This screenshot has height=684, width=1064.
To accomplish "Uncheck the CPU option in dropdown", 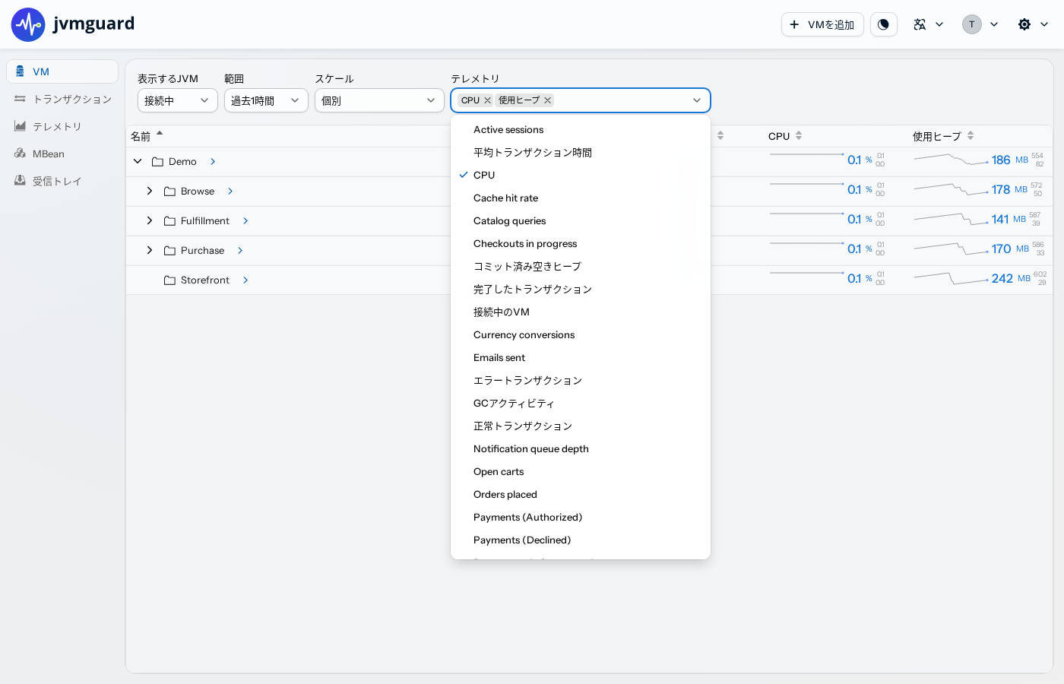I will point(581,175).
